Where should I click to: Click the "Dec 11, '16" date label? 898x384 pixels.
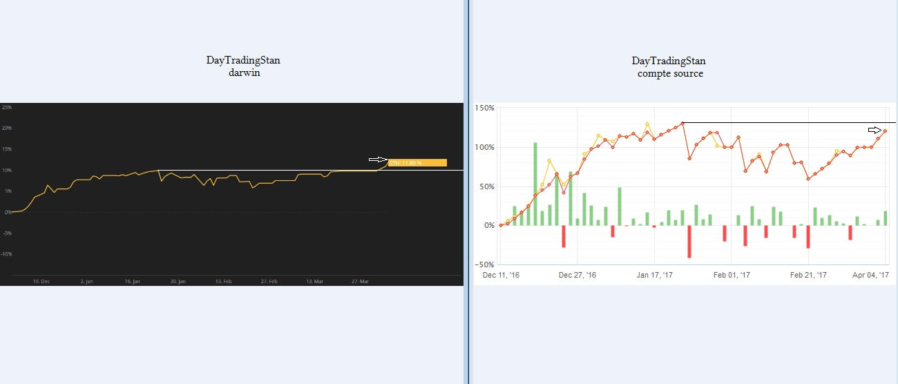pos(500,275)
